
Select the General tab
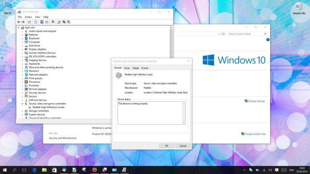[x=118, y=68]
